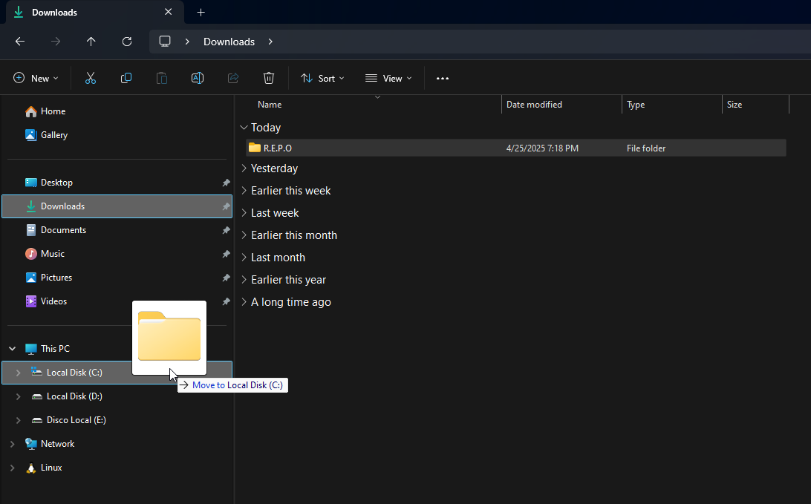Open the View dropdown
This screenshot has height=504, width=811.
(x=388, y=78)
